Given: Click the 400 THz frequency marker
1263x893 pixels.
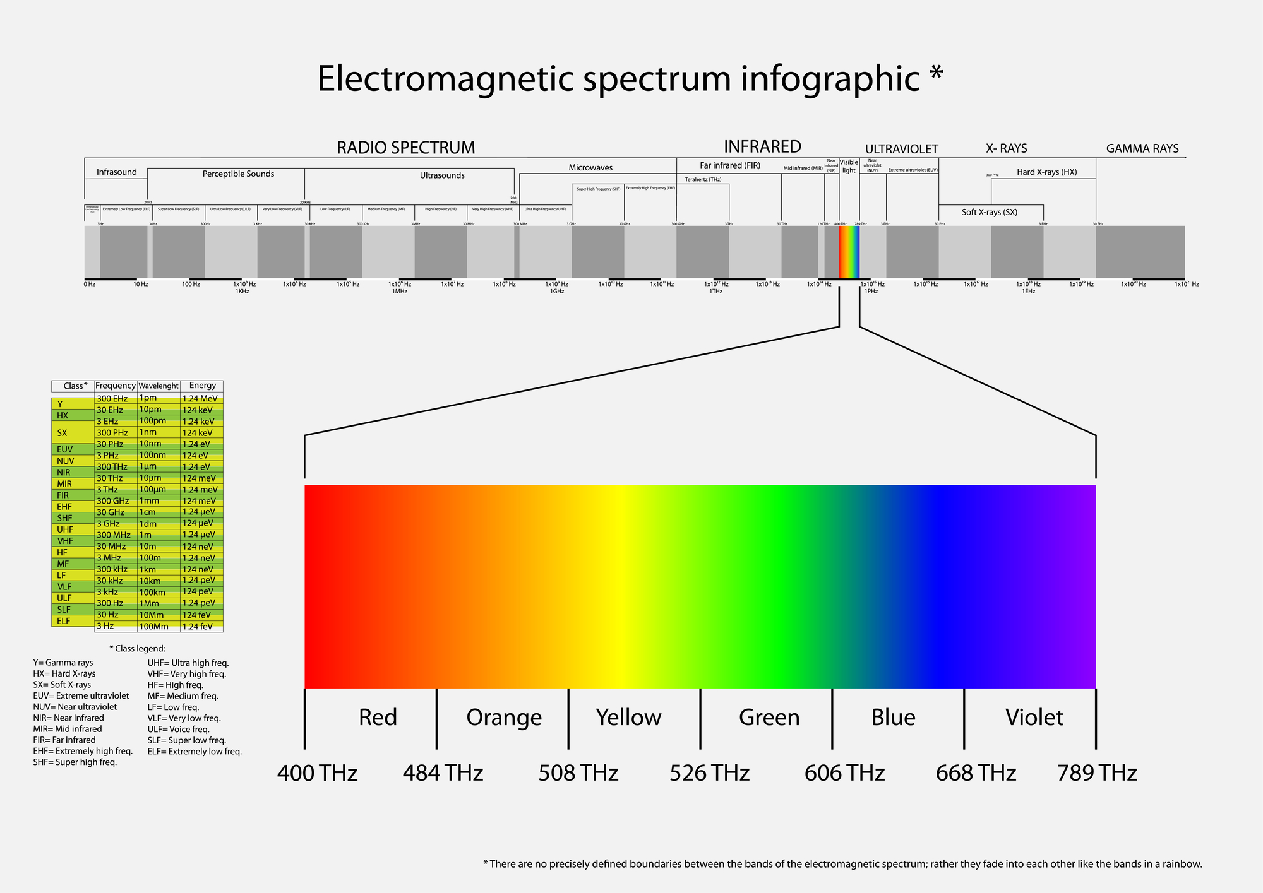Looking at the screenshot, I should [317, 773].
